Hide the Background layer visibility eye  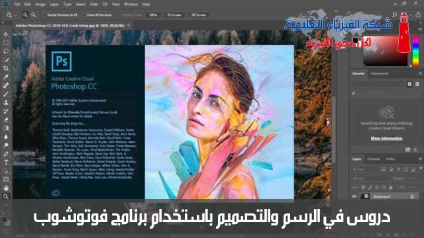coord(354,196)
